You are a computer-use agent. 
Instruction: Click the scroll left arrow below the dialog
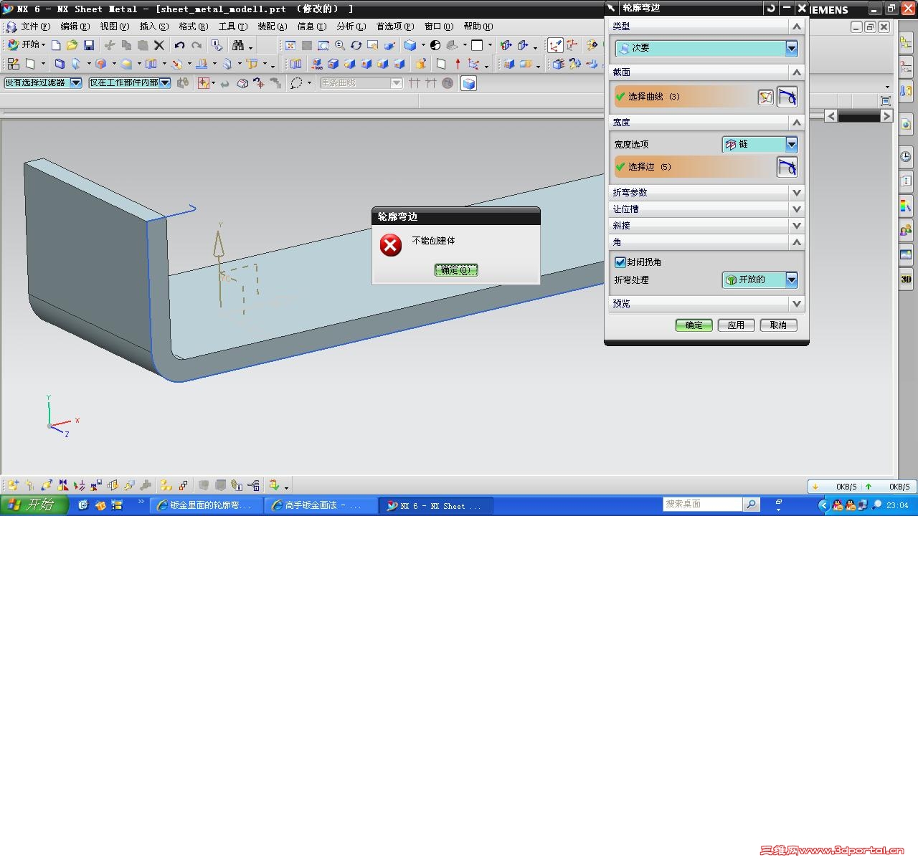pos(831,116)
